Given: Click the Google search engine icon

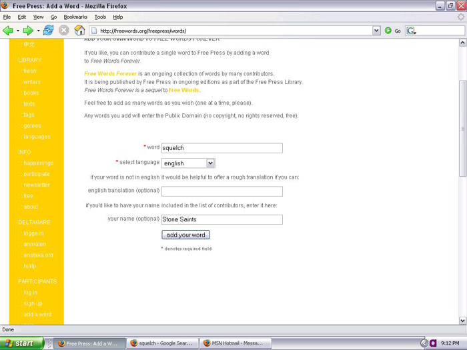Looking at the screenshot, I should pos(412,31).
